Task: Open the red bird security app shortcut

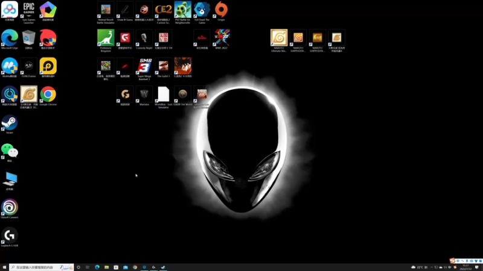Action: coord(48,39)
